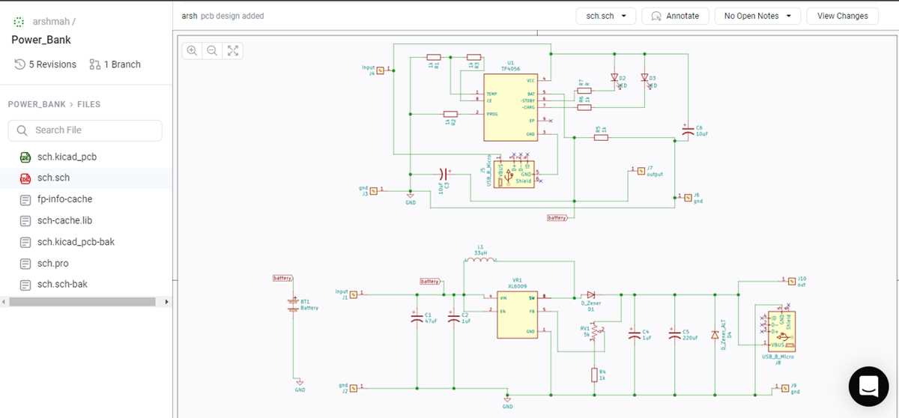Click the TP4056 U1 chip symbol

point(511,107)
